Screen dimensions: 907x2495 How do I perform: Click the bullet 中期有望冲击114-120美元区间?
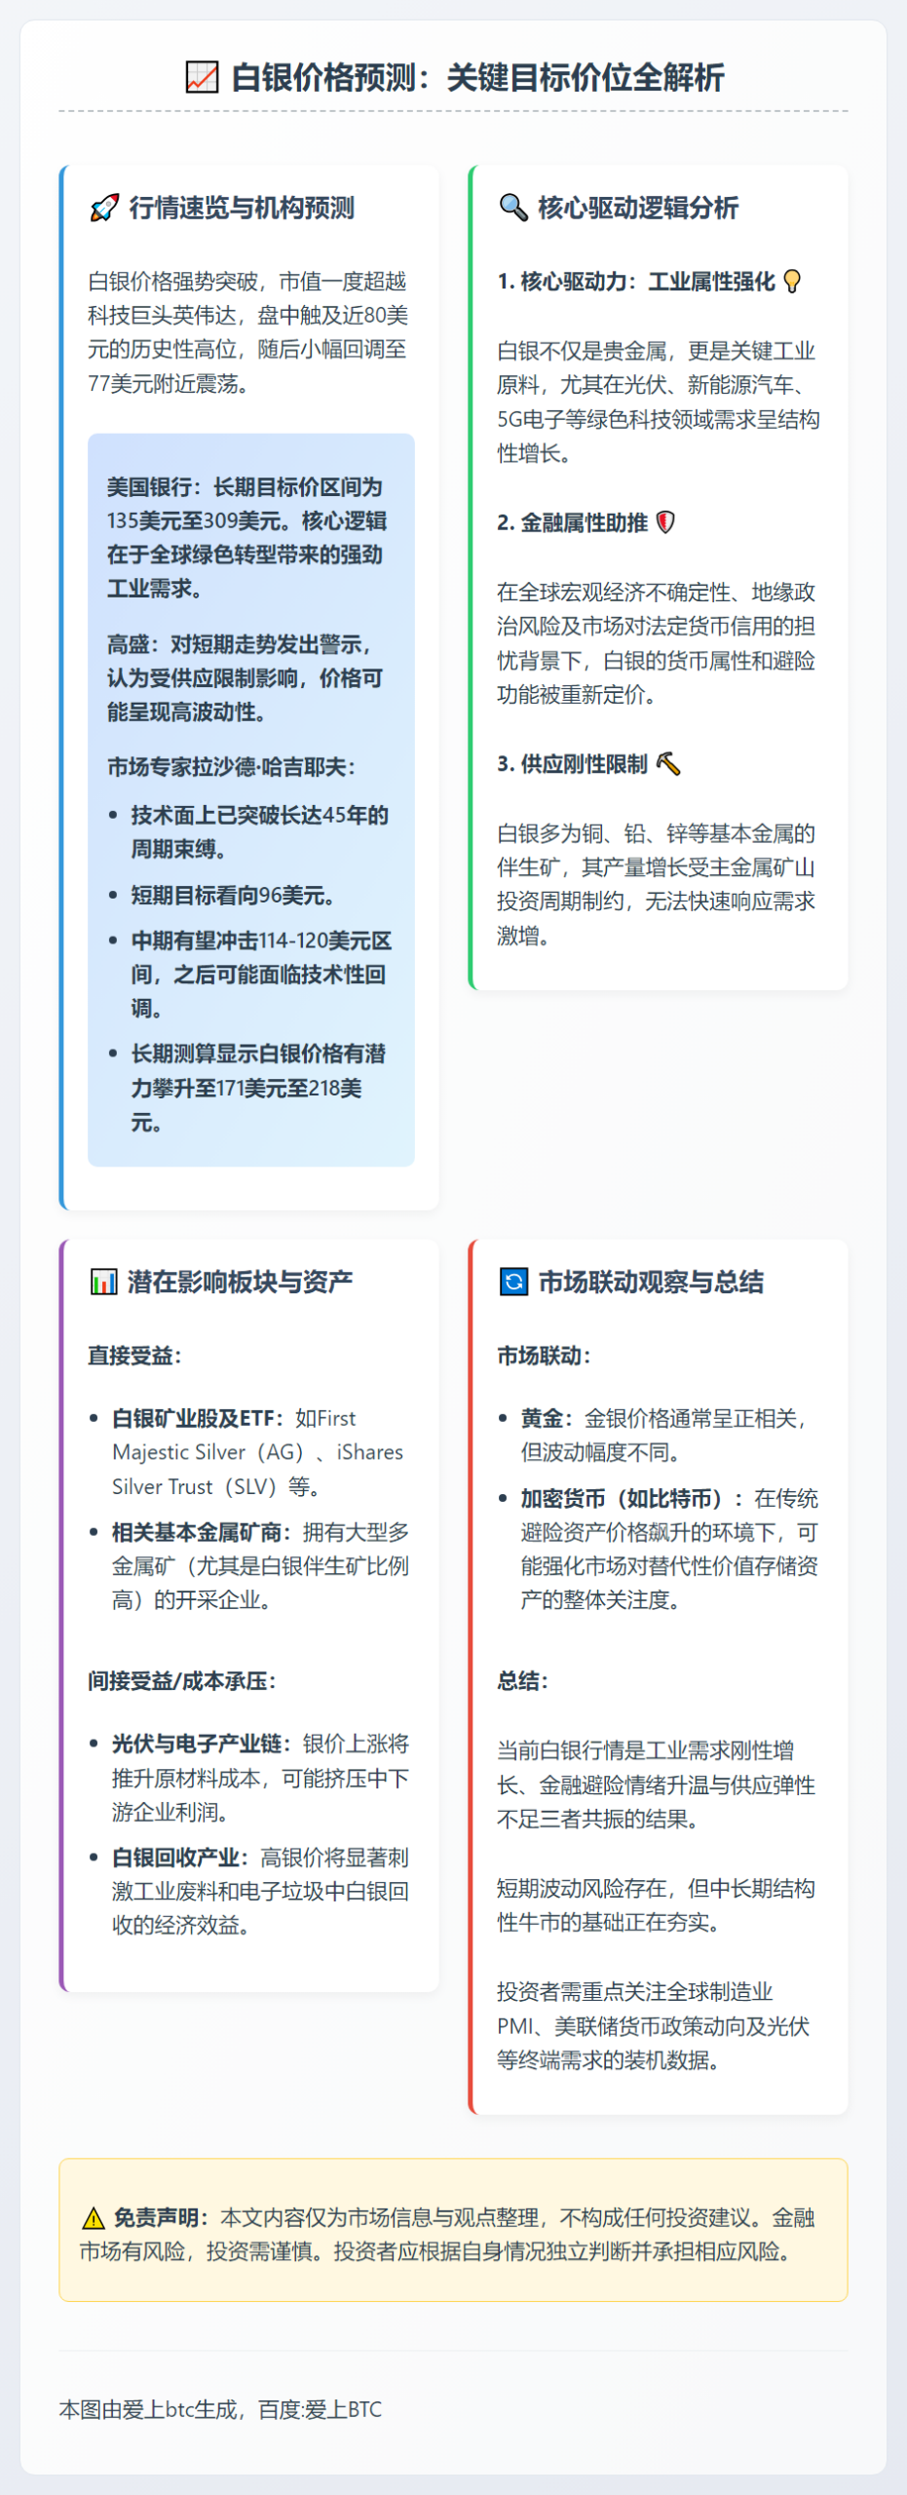click(x=262, y=974)
